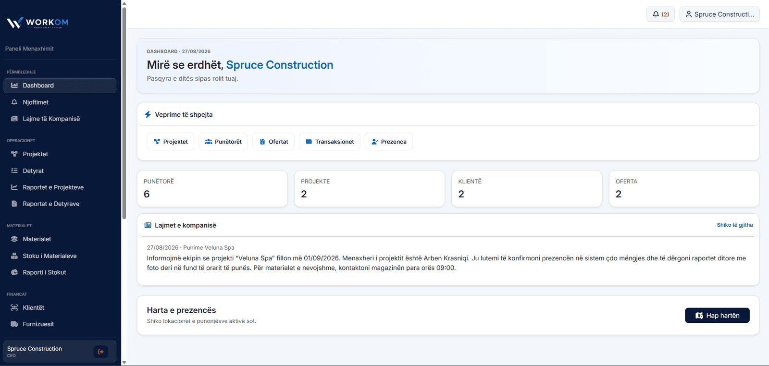Click the Klientët people icon
769x366 pixels.
click(14, 308)
